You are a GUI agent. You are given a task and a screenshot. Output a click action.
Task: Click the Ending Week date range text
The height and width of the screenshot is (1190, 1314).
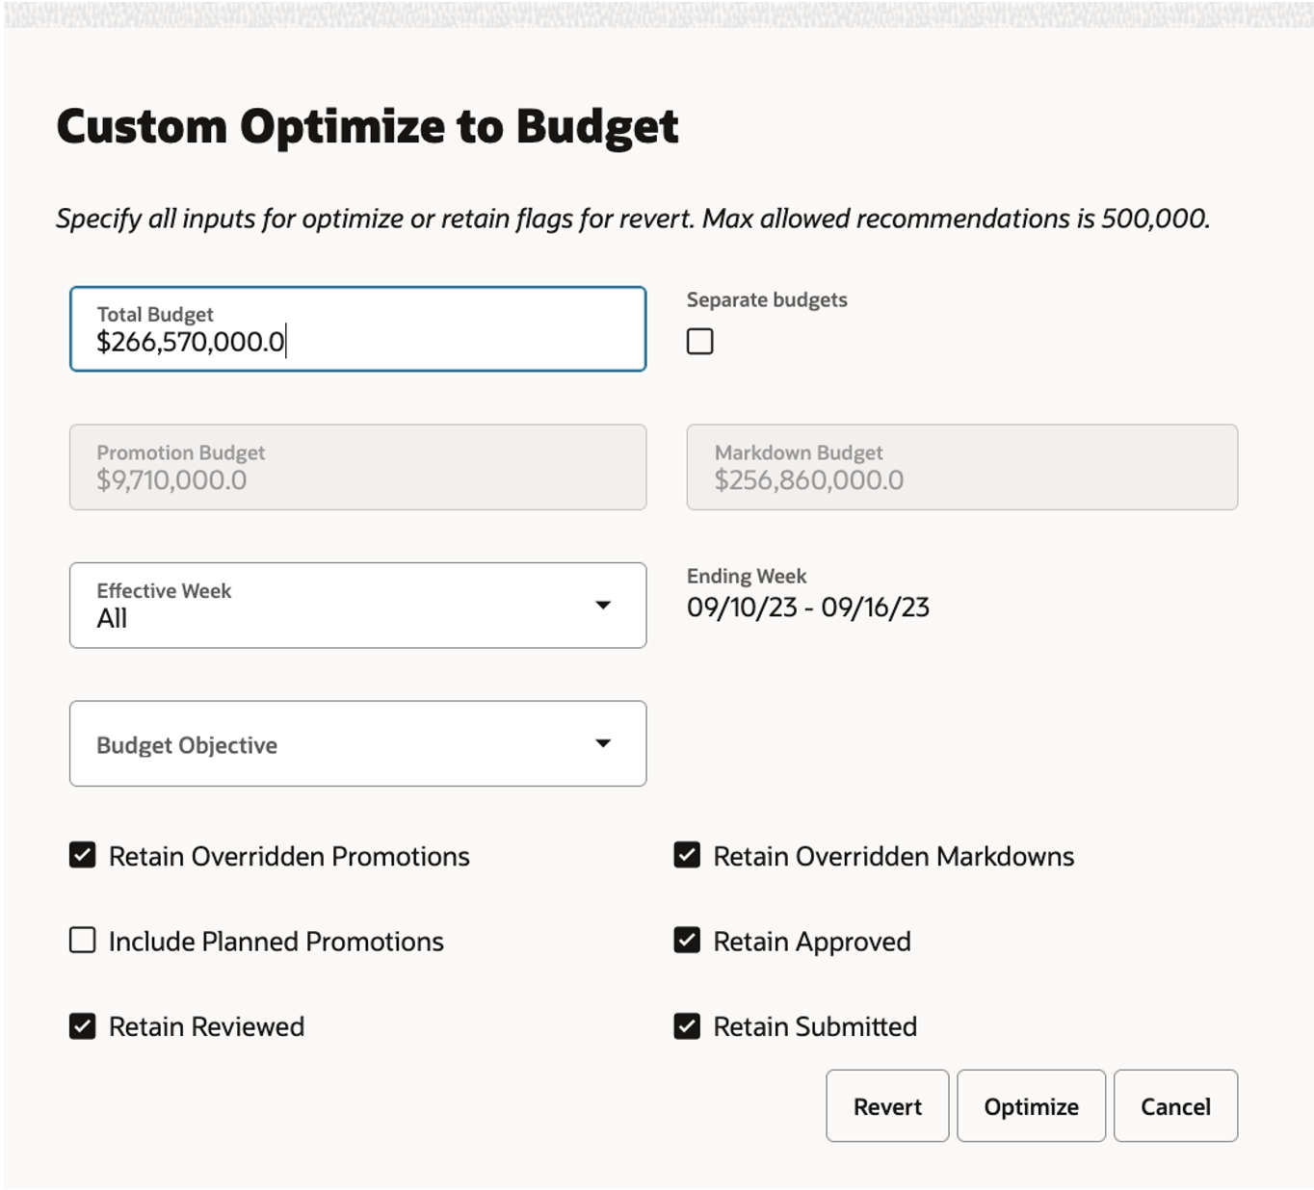pos(807,608)
